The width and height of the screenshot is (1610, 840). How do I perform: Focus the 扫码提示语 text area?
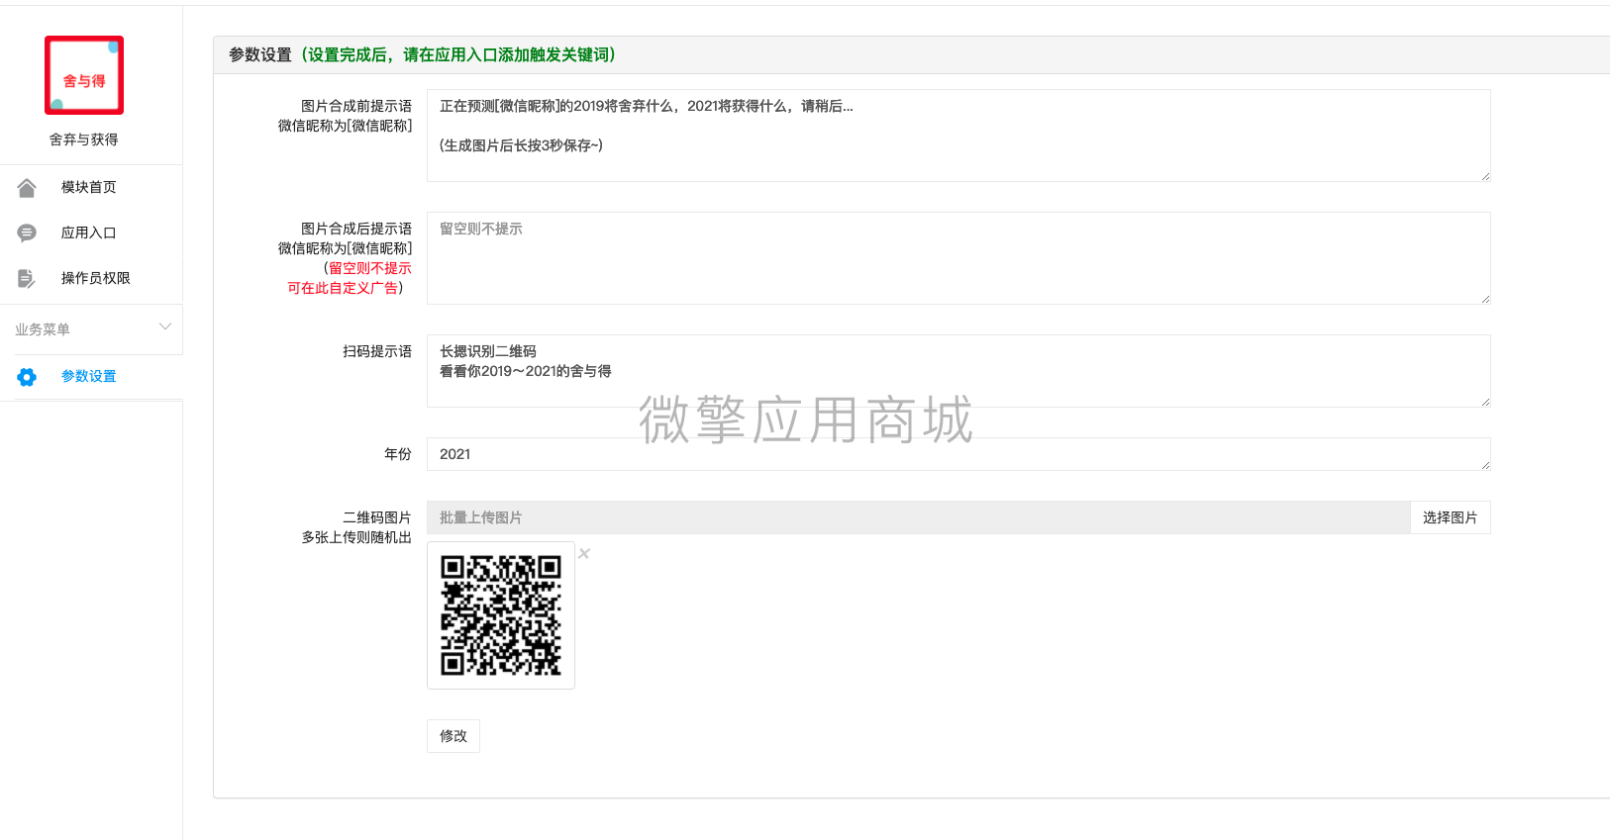coord(958,371)
